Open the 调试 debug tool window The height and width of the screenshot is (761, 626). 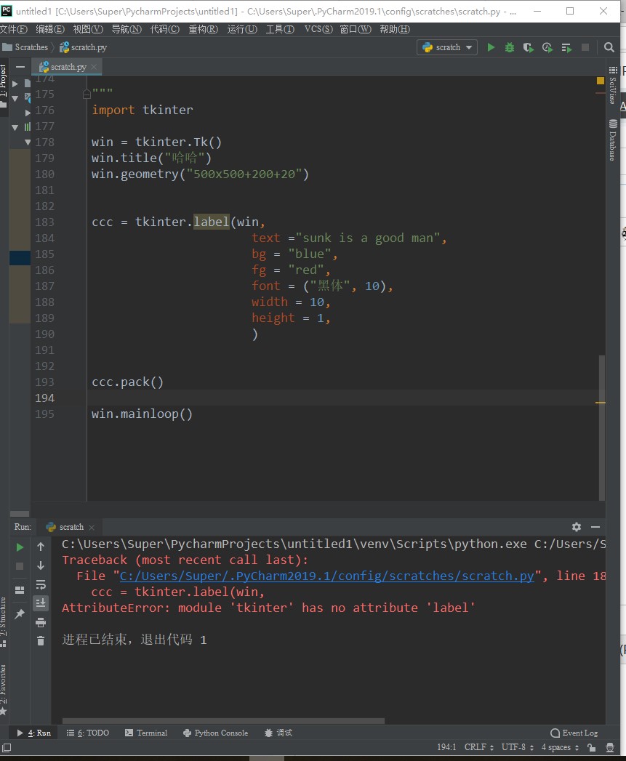click(x=278, y=733)
